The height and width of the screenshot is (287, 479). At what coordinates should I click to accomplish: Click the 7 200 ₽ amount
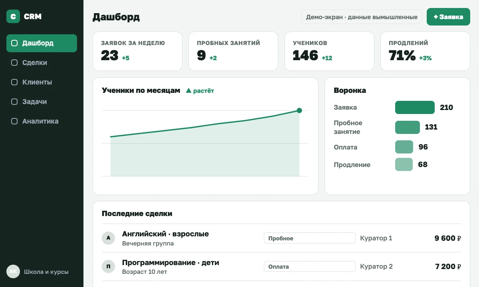448,266
